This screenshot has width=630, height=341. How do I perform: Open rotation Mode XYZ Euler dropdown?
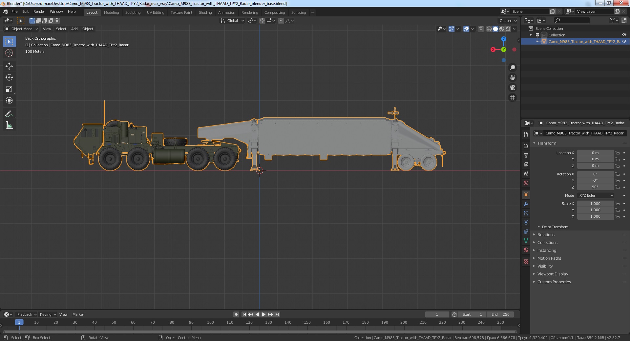pyautogui.click(x=596, y=195)
